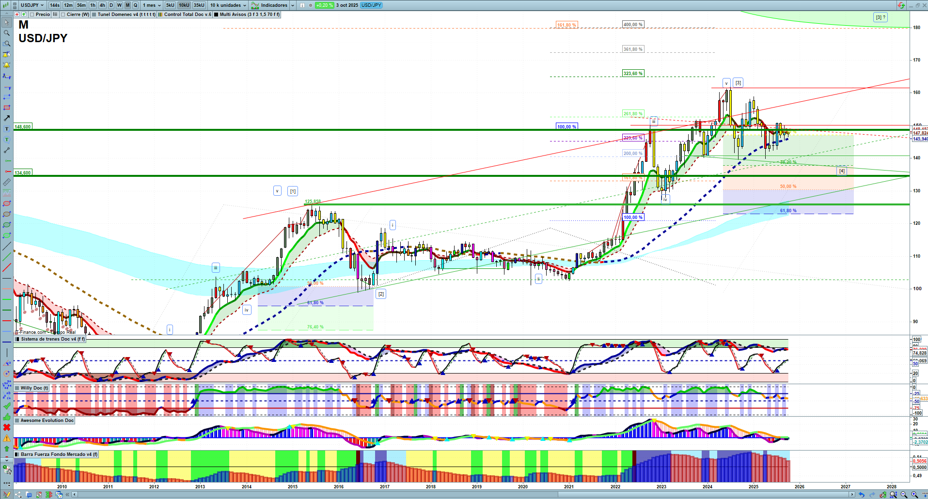Click the thumbs up icon

[7, 417]
